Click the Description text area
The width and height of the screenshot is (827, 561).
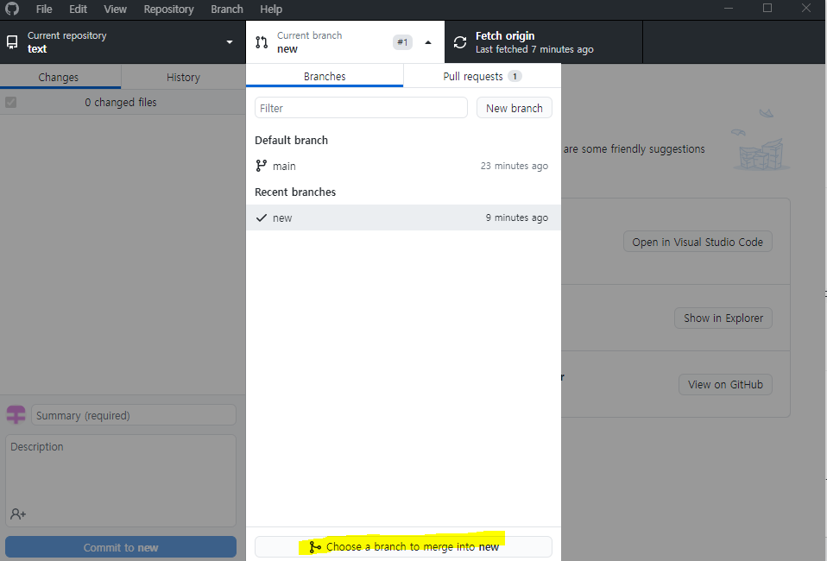tap(121, 481)
